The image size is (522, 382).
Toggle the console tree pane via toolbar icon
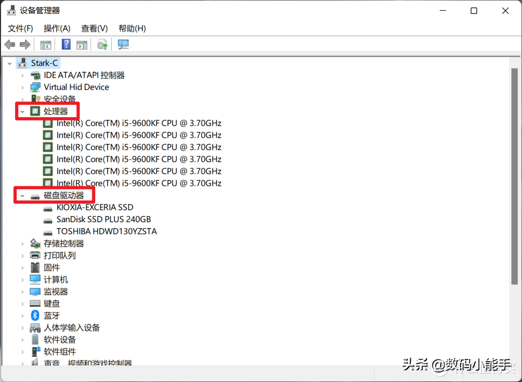click(45, 44)
